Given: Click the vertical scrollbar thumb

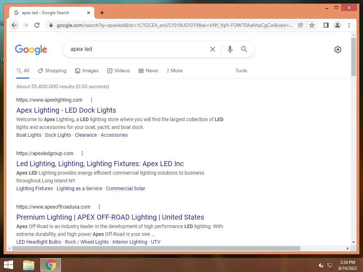Looking at the screenshot, I should point(353,57).
